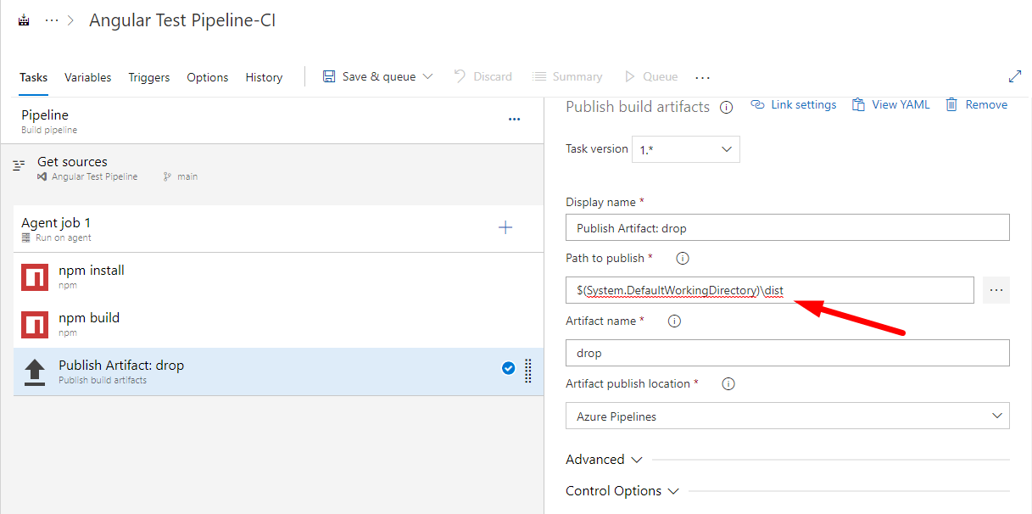Click the fullscreen expand arrows icon
This screenshot has width=1032, height=514.
1014,76
